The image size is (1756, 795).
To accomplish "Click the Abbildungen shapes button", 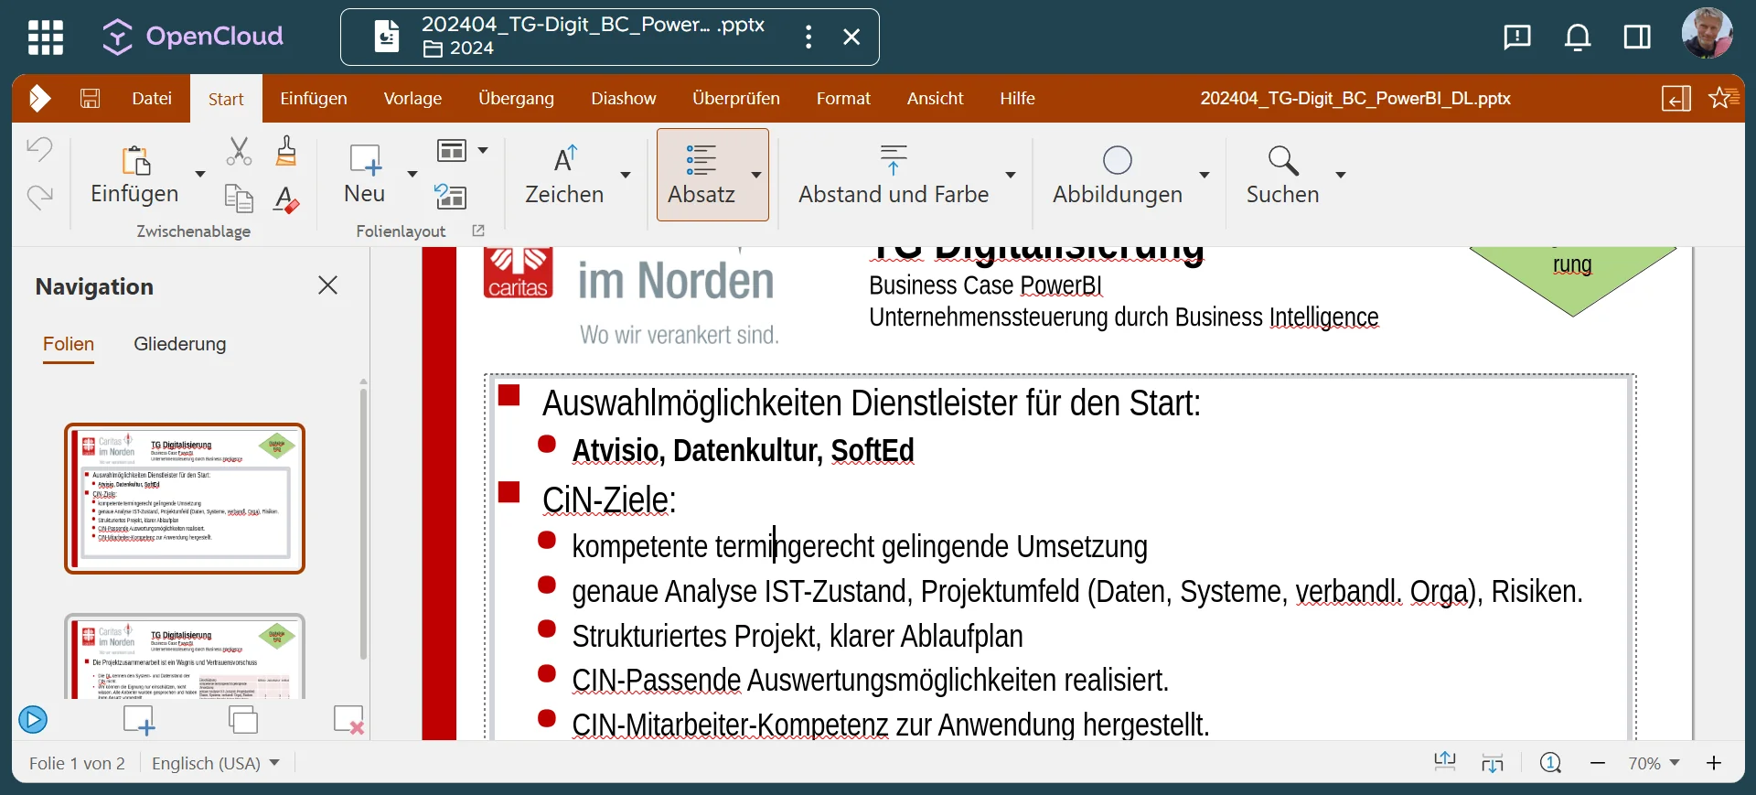I will click(1118, 175).
